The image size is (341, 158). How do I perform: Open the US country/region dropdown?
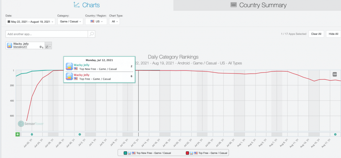96,22
